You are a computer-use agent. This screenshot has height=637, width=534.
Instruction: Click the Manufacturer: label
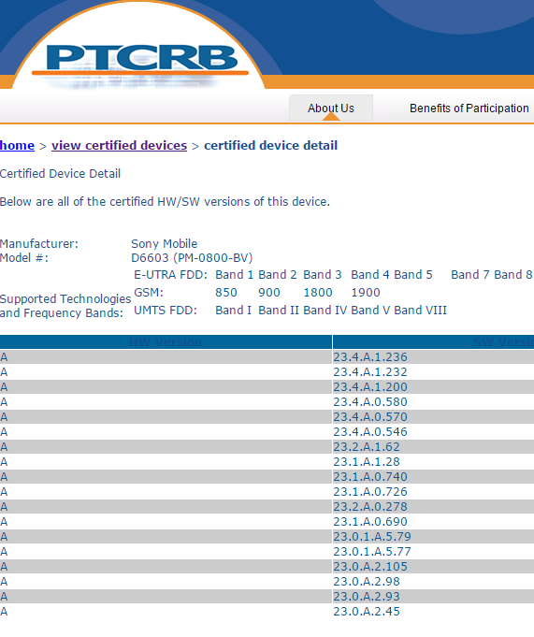(x=39, y=243)
